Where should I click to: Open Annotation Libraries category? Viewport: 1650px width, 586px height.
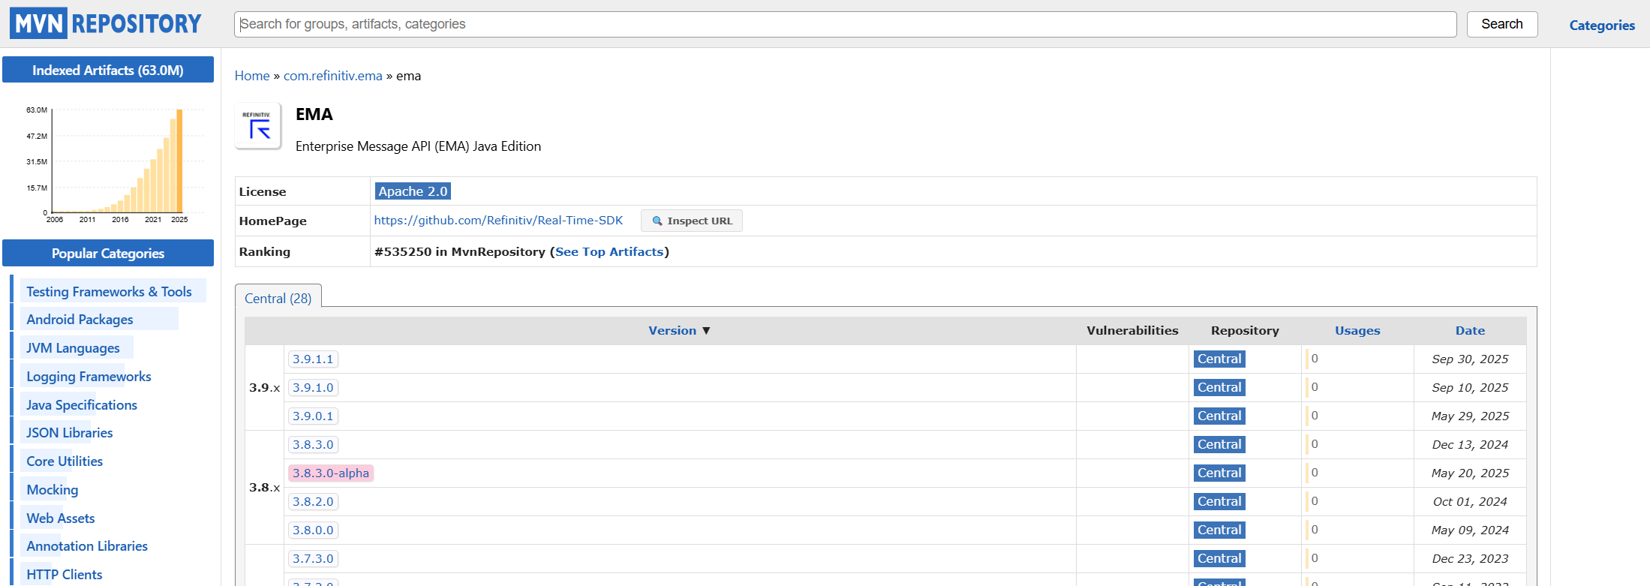(87, 546)
